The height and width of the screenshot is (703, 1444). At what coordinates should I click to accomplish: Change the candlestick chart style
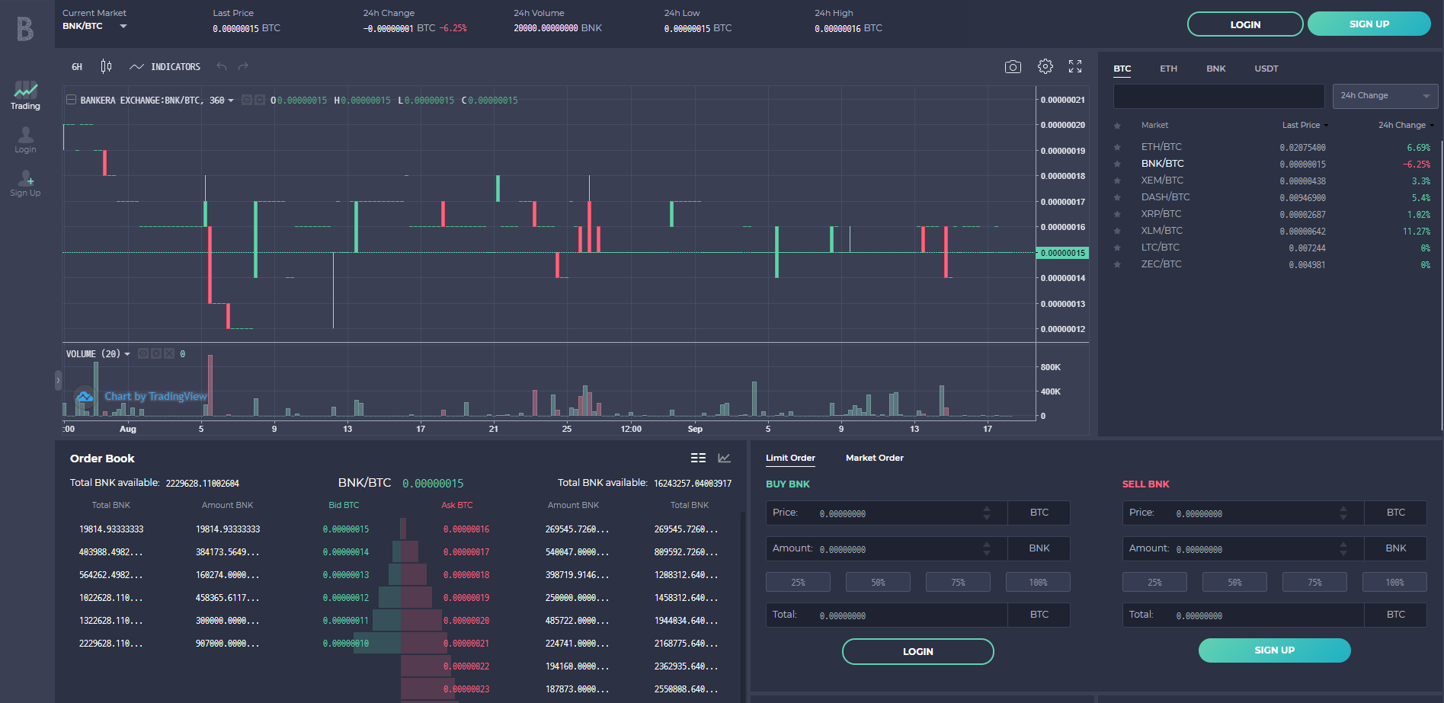tap(107, 67)
